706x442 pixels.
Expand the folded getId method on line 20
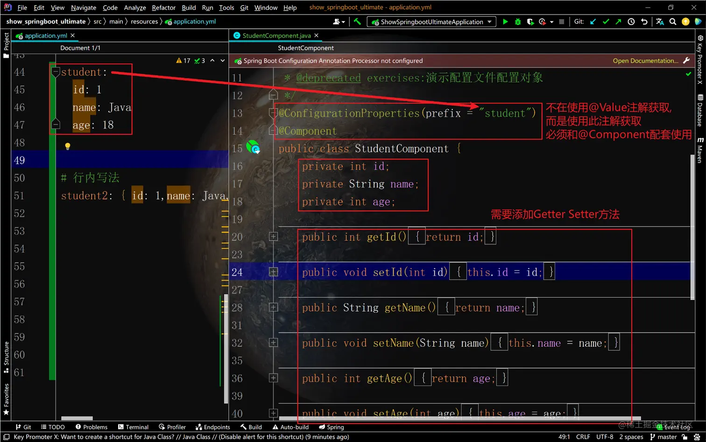(274, 236)
